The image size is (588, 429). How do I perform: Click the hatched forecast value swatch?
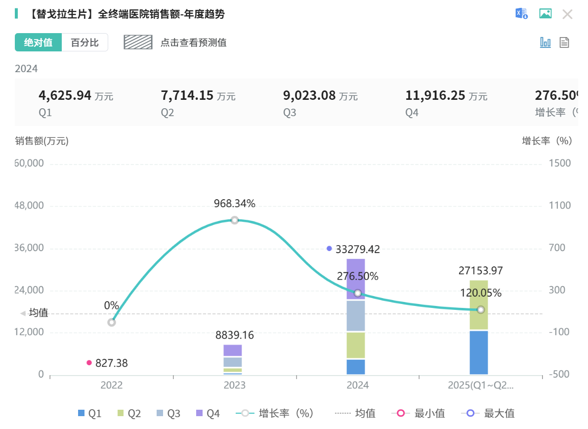pyautogui.click(x=138, y=43)
